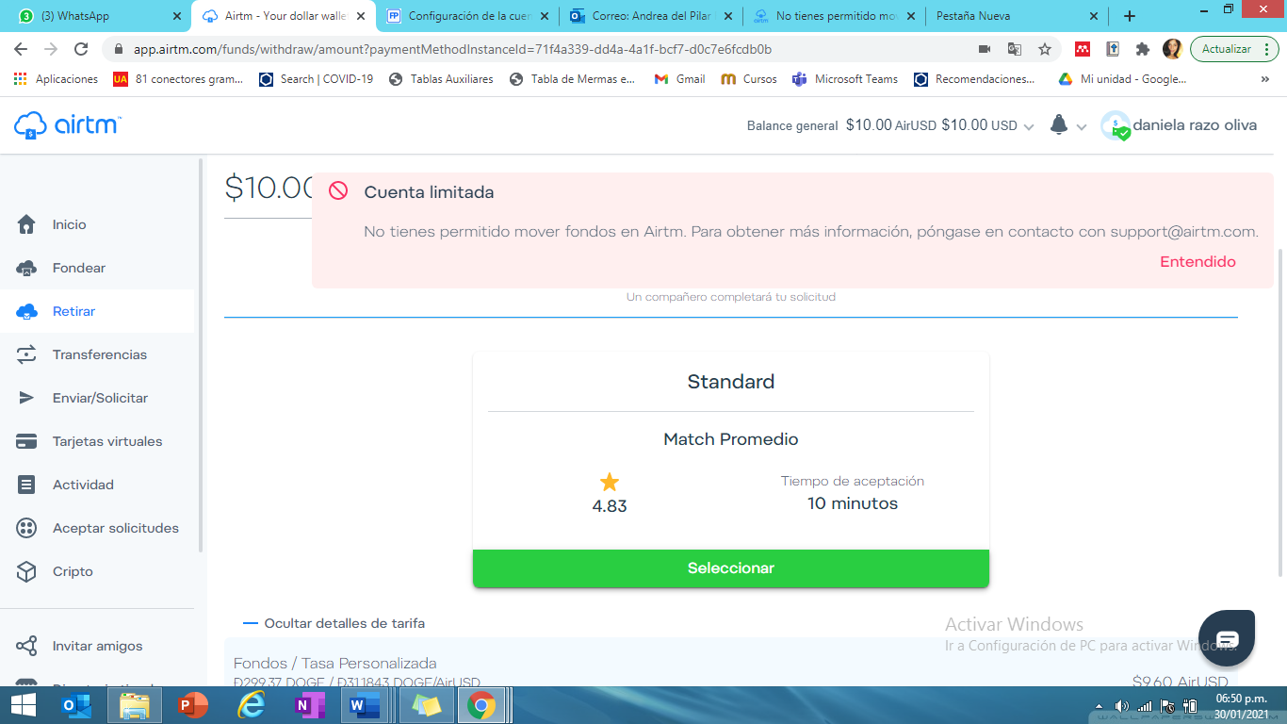Click the volume icon in system tray
The image size is (1287, 724).
(1122, 706)
